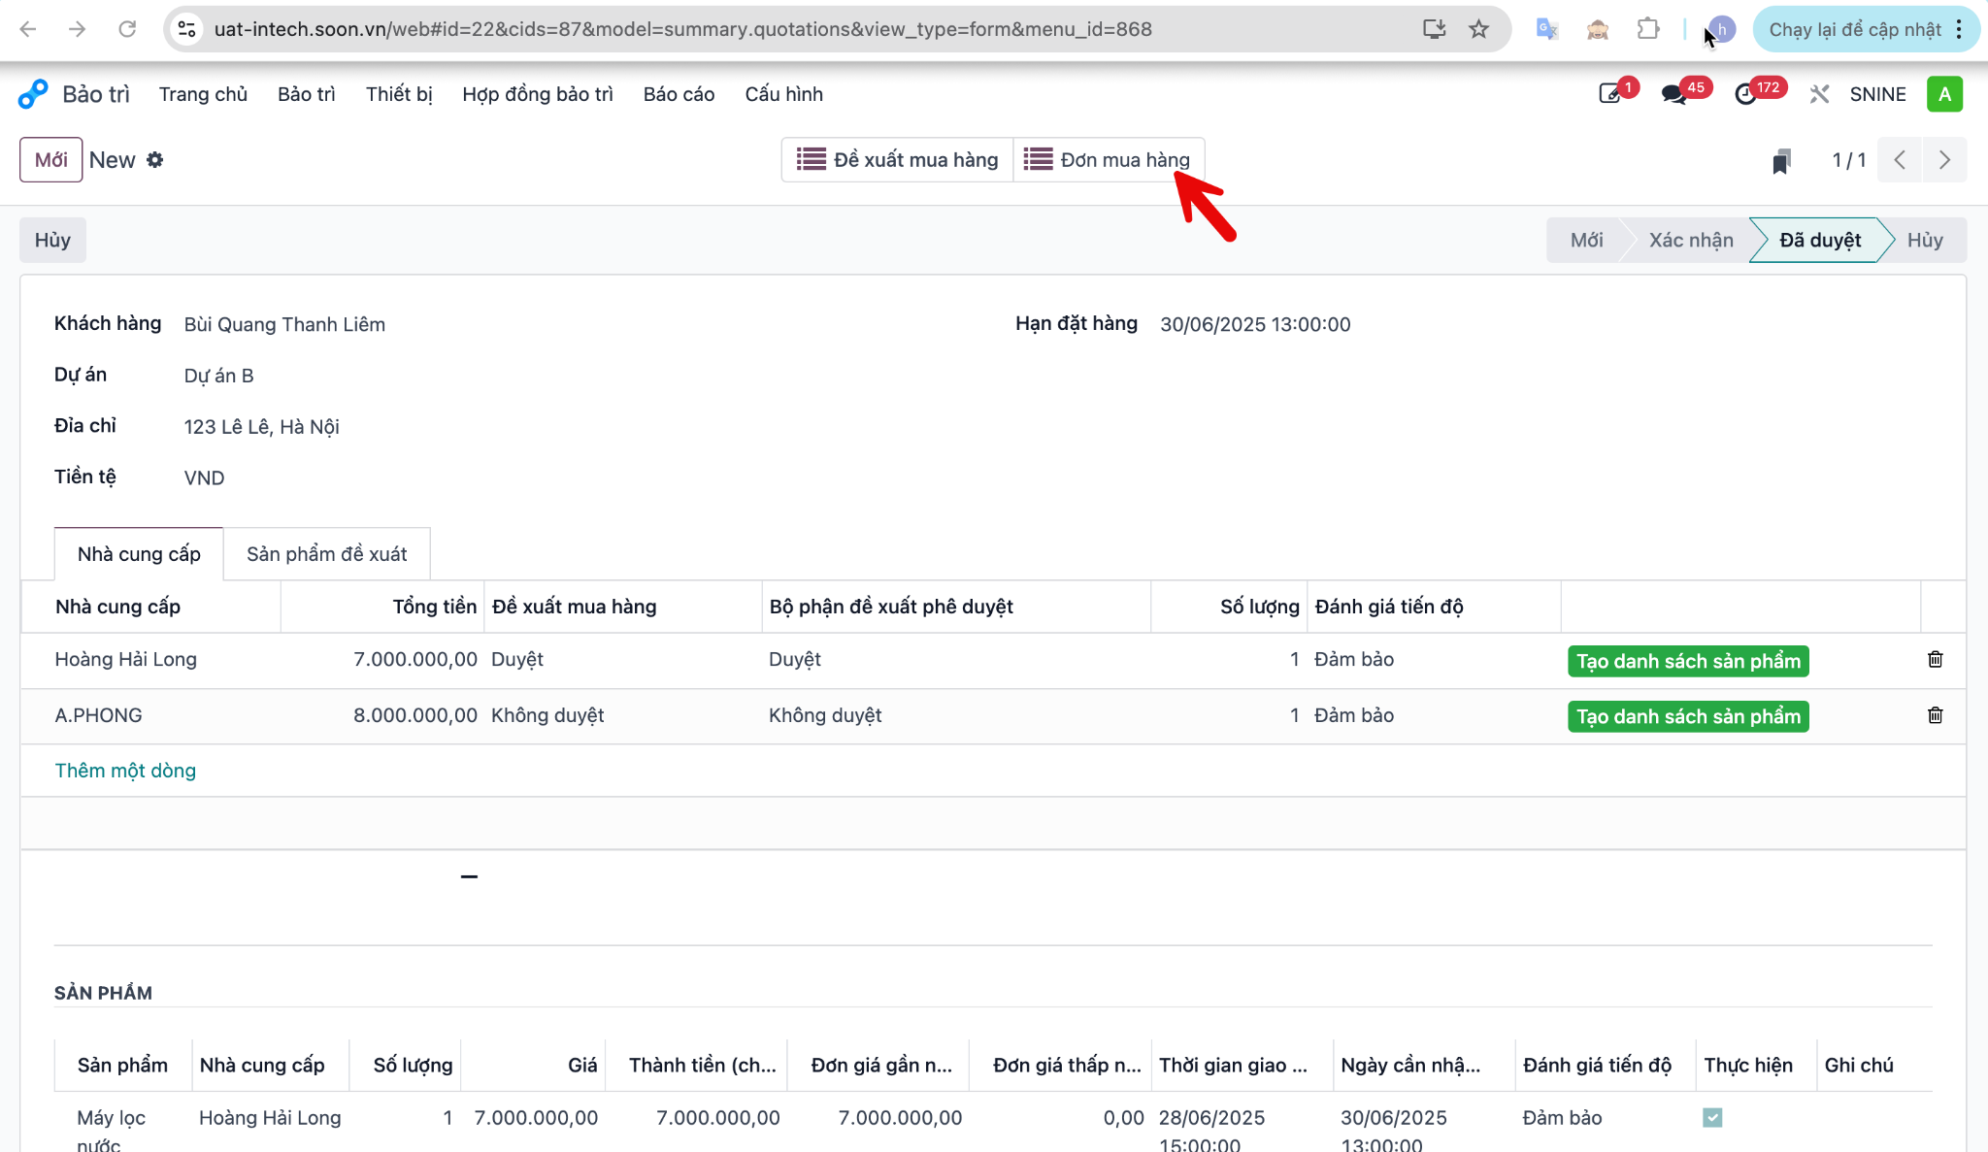Open the activities clock icon with 172 badge
This screenshot has width=1988, height=1152.
click(1745, 94)
